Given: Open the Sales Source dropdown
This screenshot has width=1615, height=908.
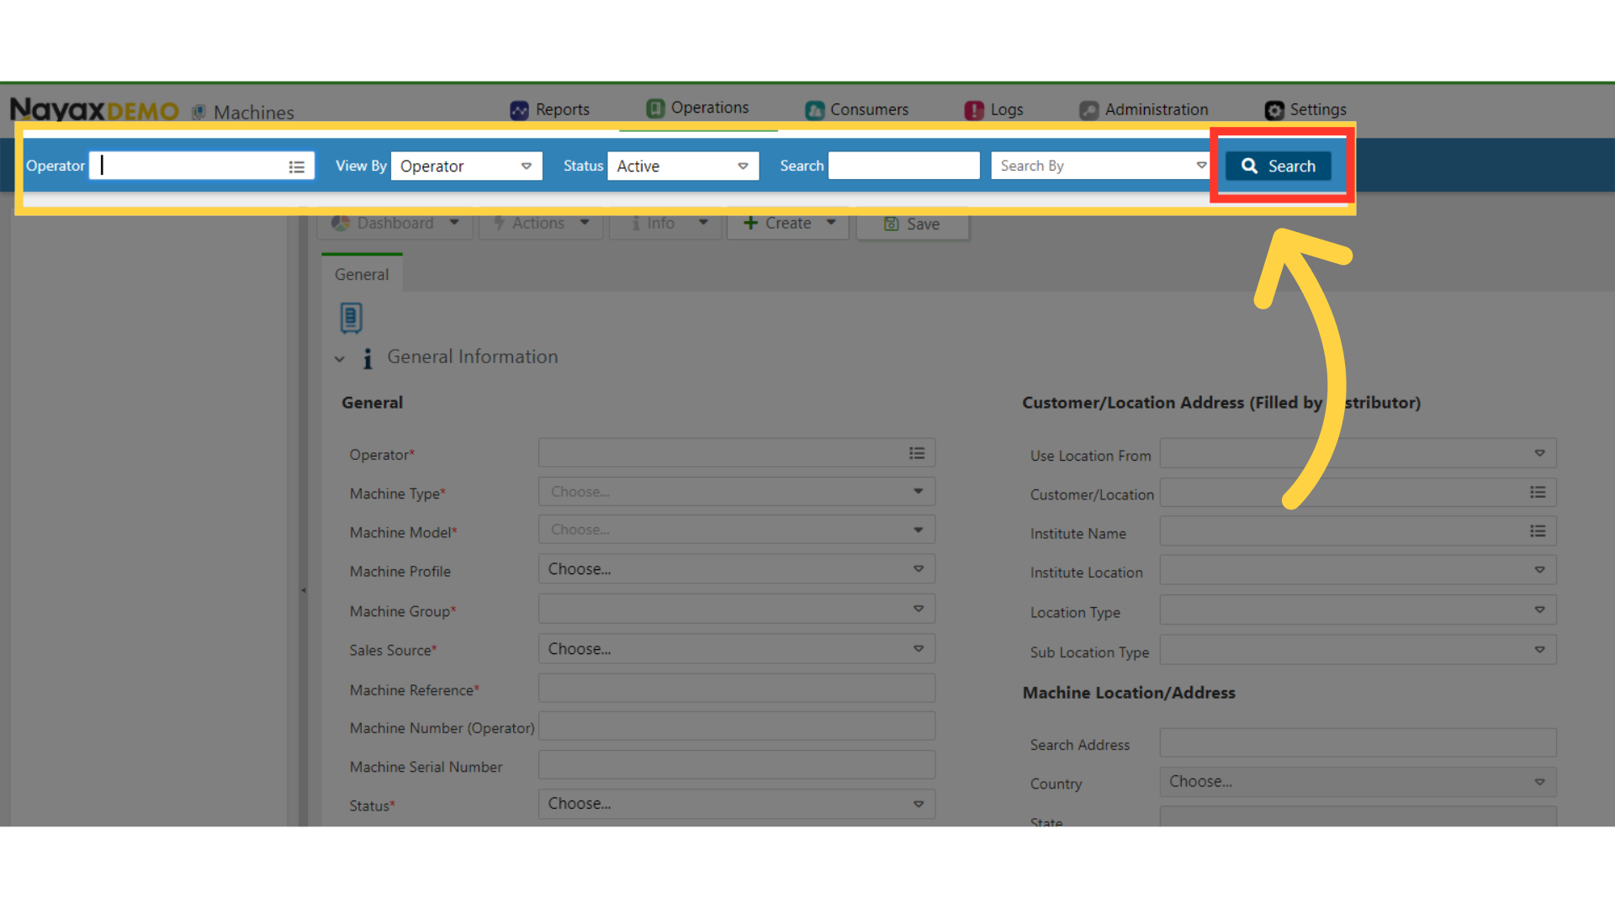Looking at the screenshot, I should point(737,649).
